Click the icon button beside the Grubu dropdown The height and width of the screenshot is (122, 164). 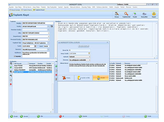(52, 26)
